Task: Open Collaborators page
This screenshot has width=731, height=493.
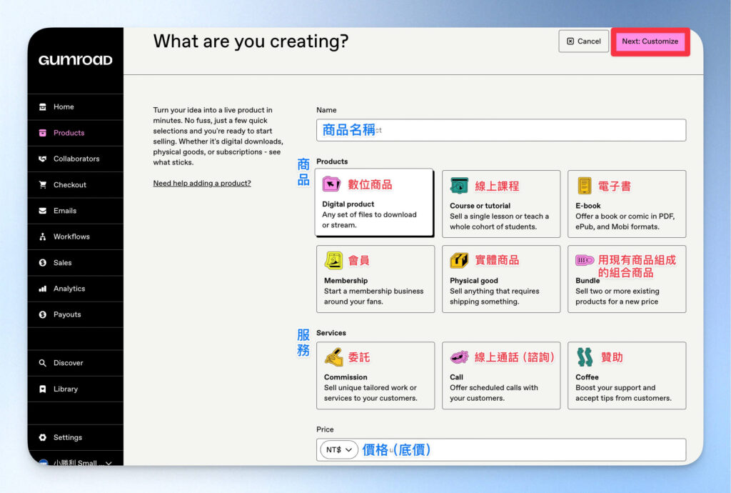Action: click(76, 159)
